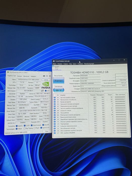The image size is (132, 176).
Task: Click status circle for C5 Нестабильные сектора
Action: coord(55,128)
